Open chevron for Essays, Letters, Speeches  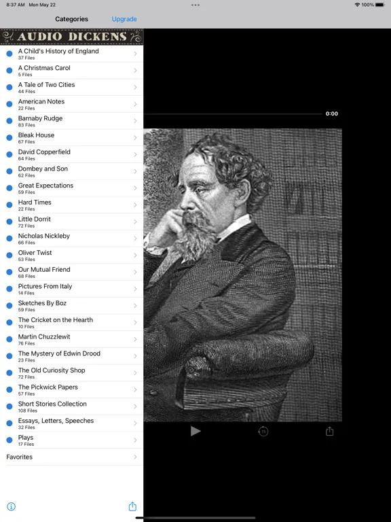tap(135, 423)
